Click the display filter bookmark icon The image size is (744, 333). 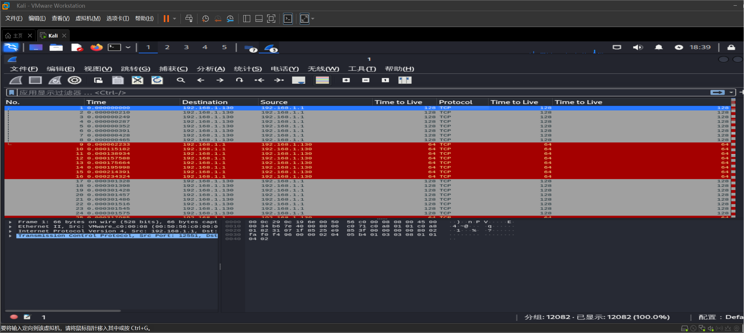pyautogui.click(x=12, y=93)
